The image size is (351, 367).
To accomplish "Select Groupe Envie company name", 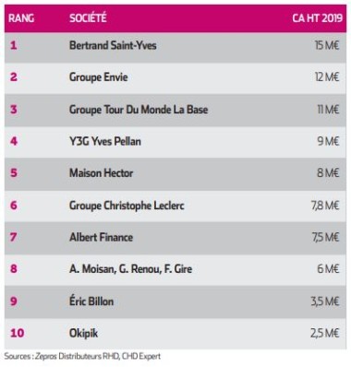I will (x=99, y=77).
